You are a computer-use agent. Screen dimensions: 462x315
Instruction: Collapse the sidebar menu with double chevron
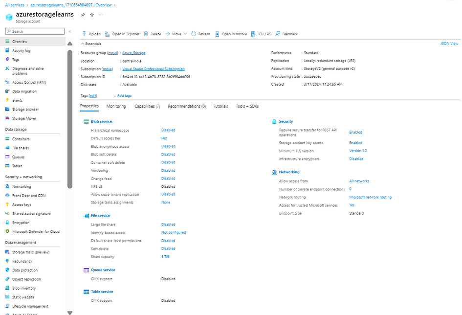70,31
